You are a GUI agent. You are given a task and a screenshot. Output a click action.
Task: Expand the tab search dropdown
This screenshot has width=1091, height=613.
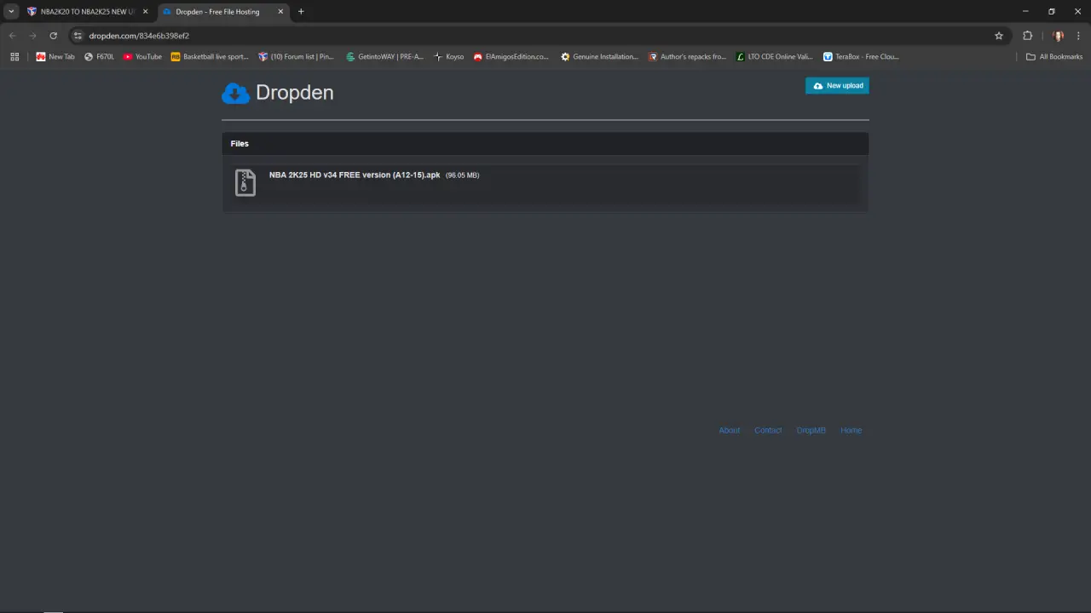tap(11, 12)
